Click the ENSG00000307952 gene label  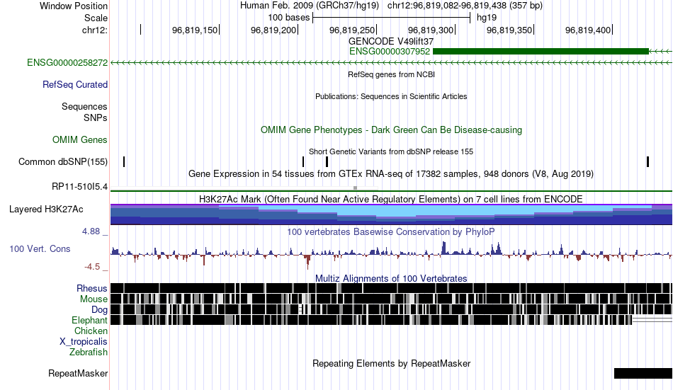tap(390, 52)
